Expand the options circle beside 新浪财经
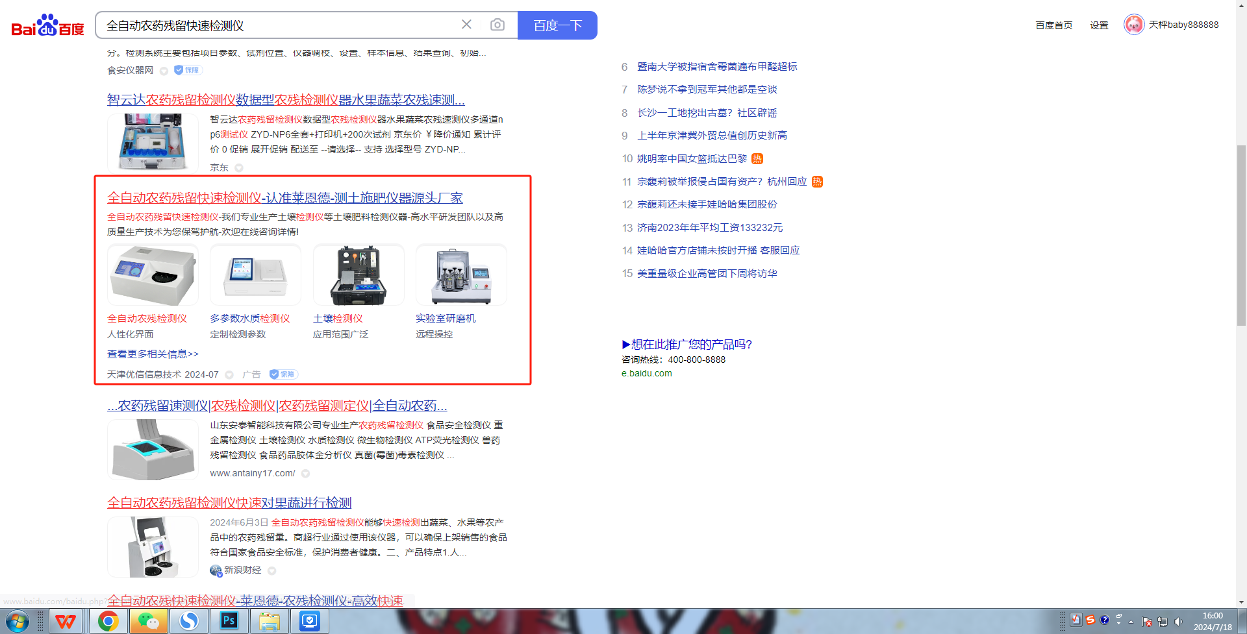Image resolution: width=1247 pixels, height=634 pixels. 272,571
